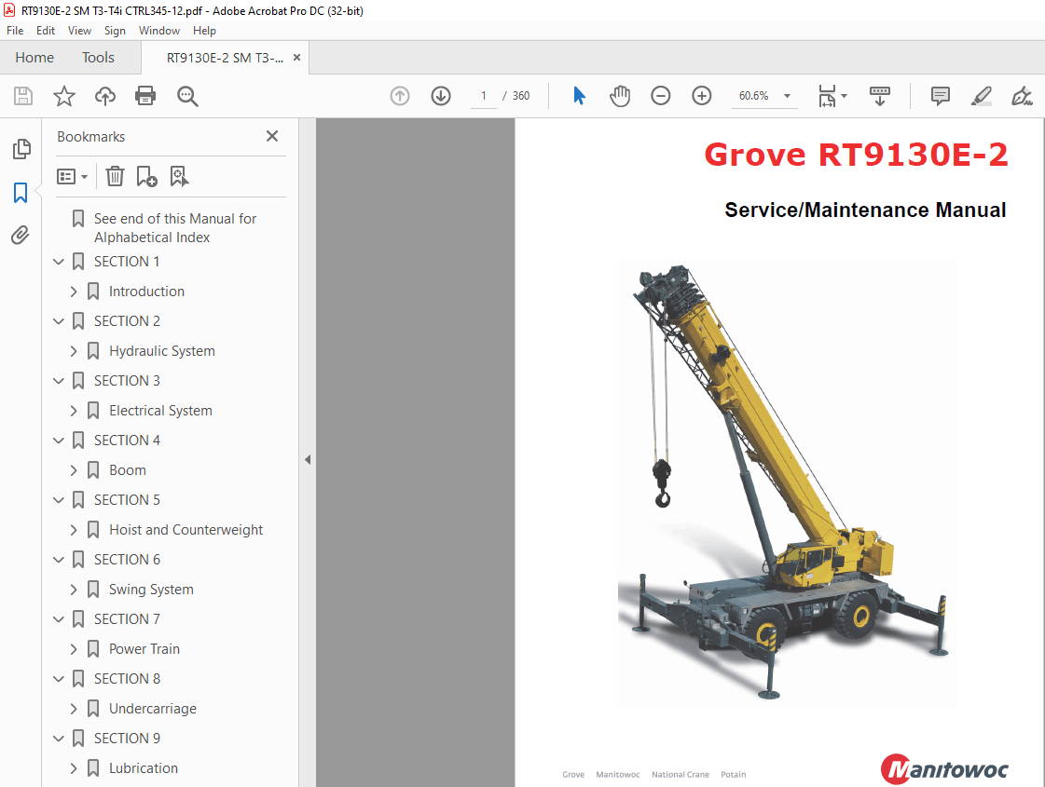Open the Attachments panel

21,235
